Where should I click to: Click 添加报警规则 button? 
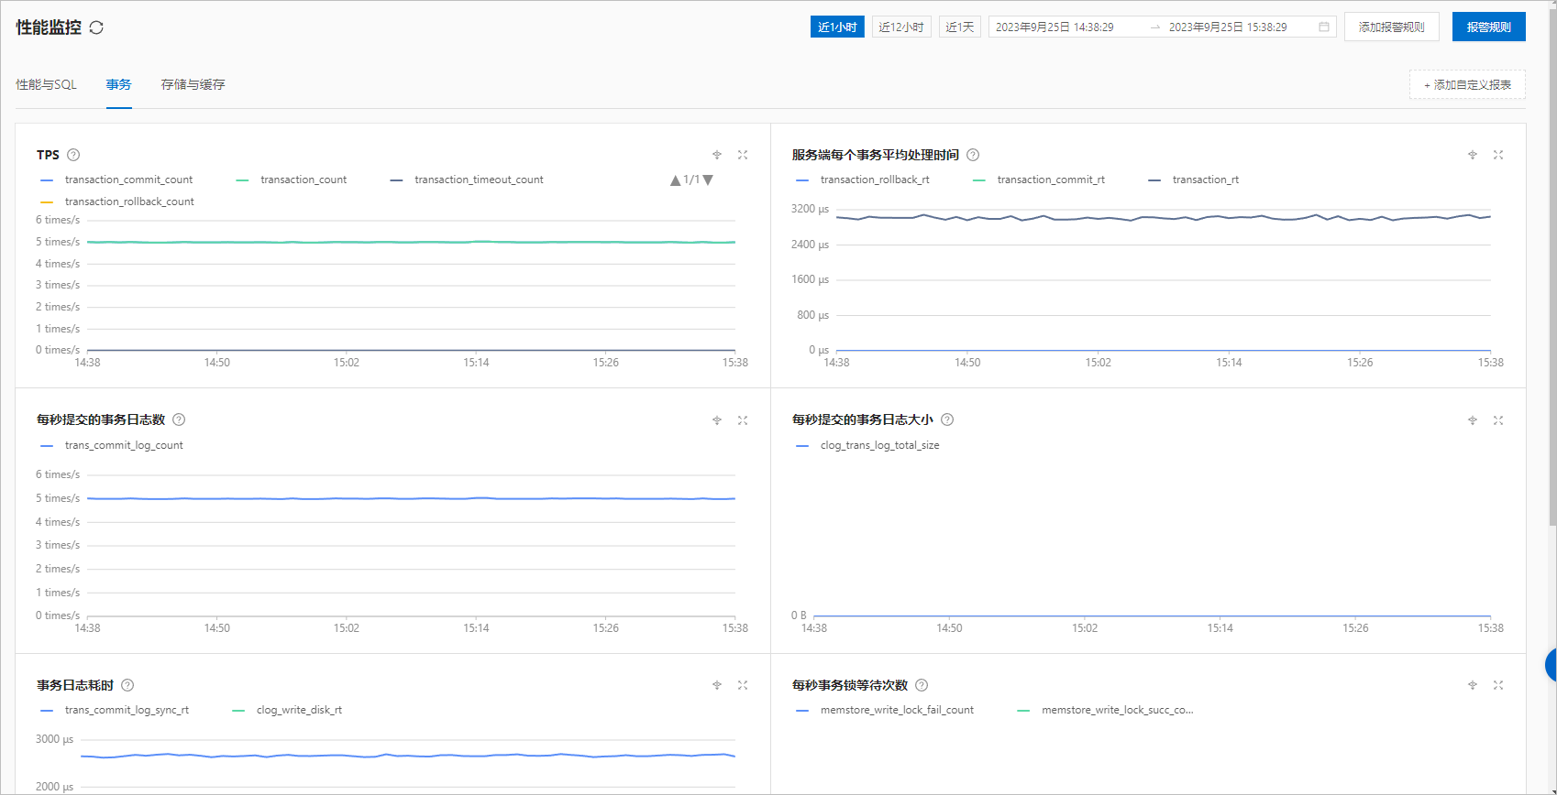1392,27
